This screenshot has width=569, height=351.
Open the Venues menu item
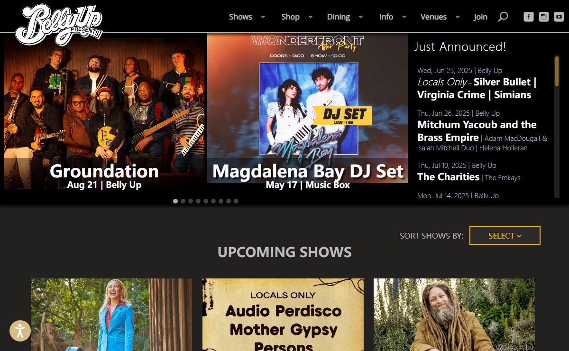click(433, 17)
